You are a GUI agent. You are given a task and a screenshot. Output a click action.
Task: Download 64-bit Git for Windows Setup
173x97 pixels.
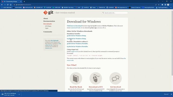(76, 39)
